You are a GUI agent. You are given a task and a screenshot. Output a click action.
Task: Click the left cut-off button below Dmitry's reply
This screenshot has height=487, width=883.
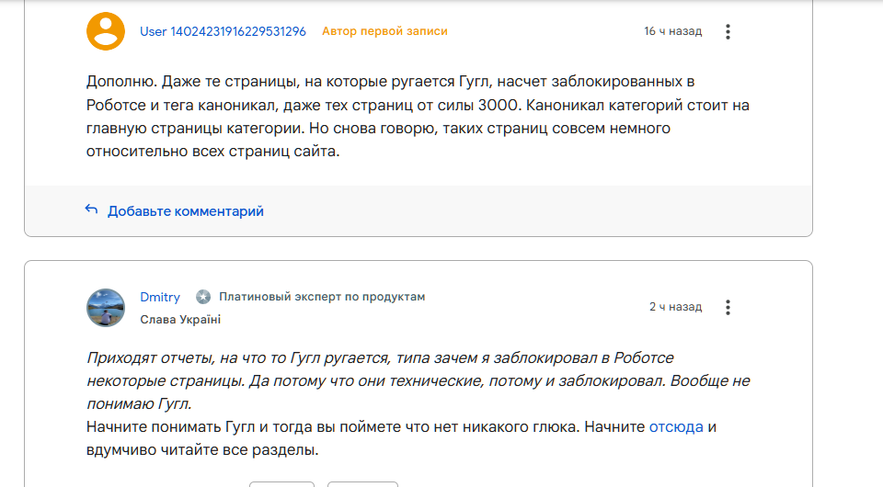coord(281,484)
